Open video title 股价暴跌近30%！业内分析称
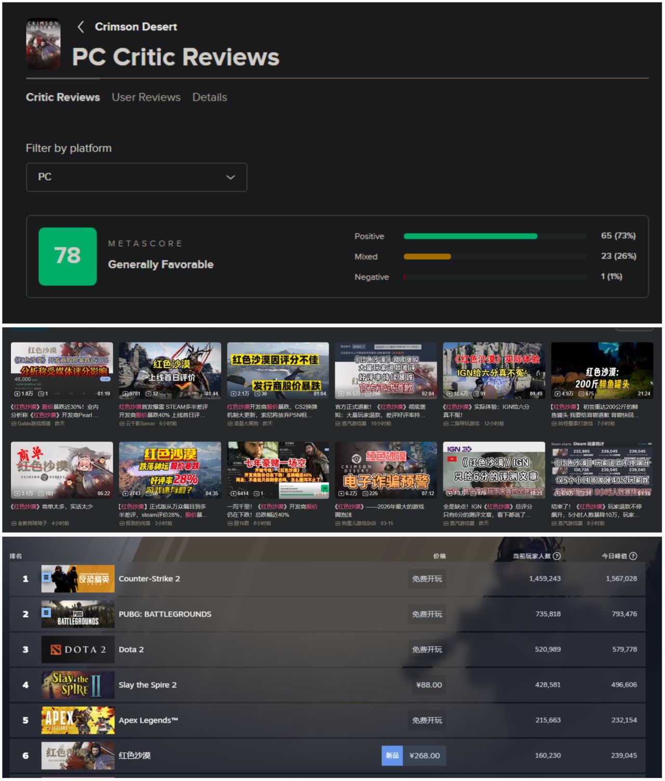This screenshot has width=665, height=781. pos(55,411)
